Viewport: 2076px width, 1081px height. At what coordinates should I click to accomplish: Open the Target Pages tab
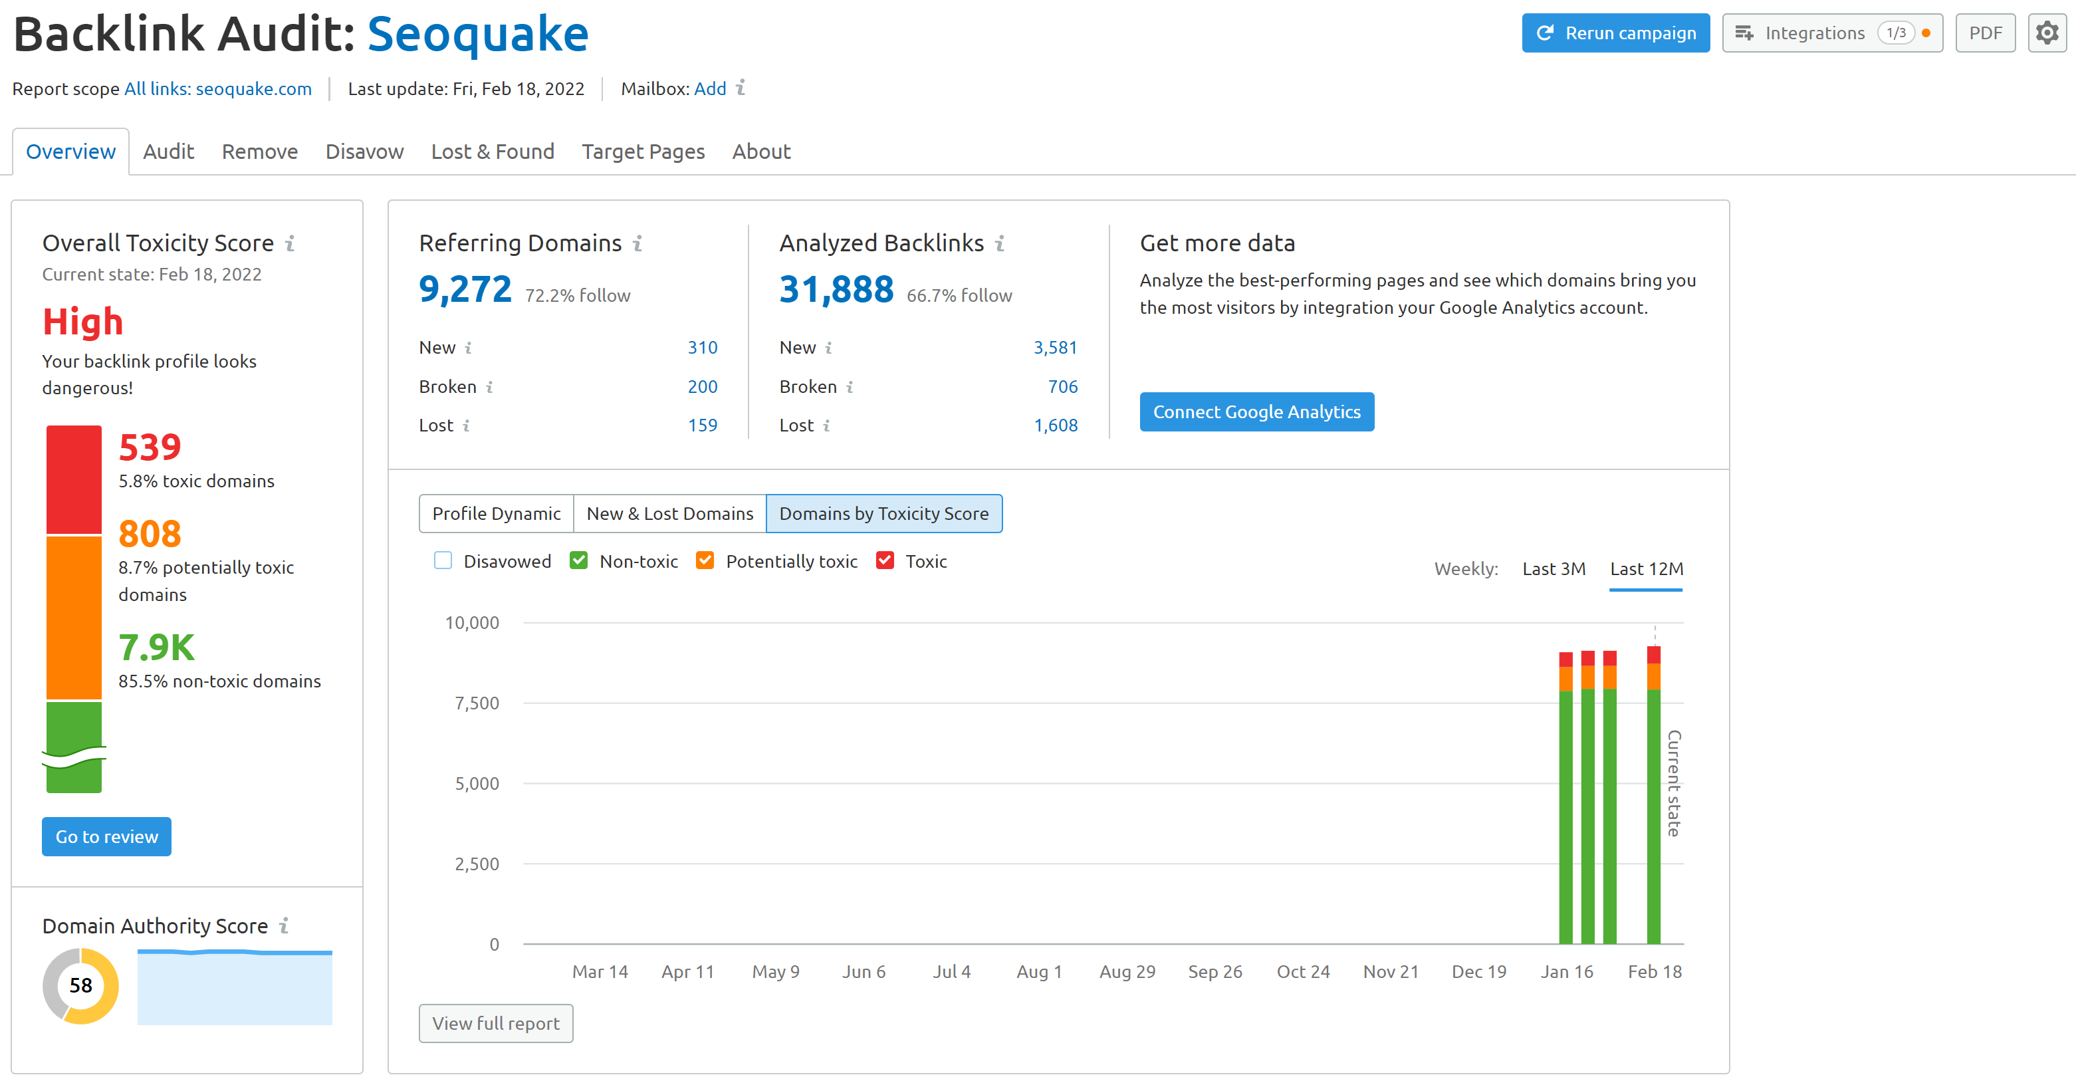(643, 152)
